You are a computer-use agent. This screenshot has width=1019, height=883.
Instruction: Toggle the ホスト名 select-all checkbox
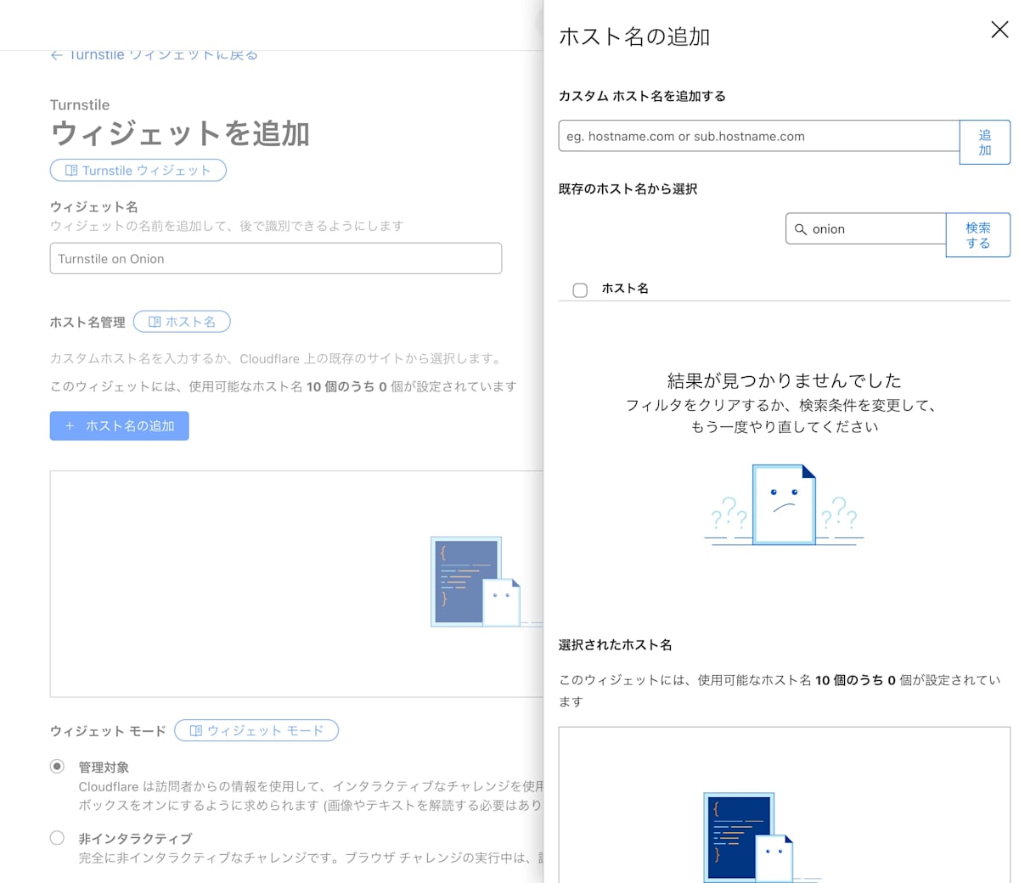580,290
